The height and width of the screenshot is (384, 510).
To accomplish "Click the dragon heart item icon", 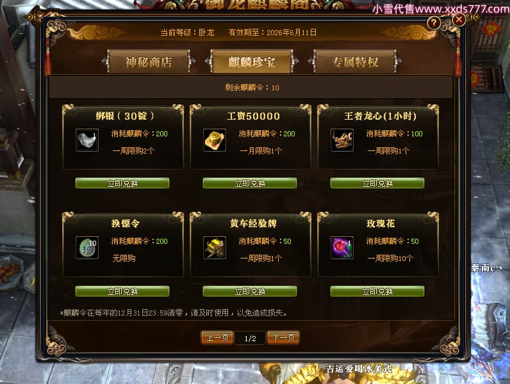I will (342, 140).
